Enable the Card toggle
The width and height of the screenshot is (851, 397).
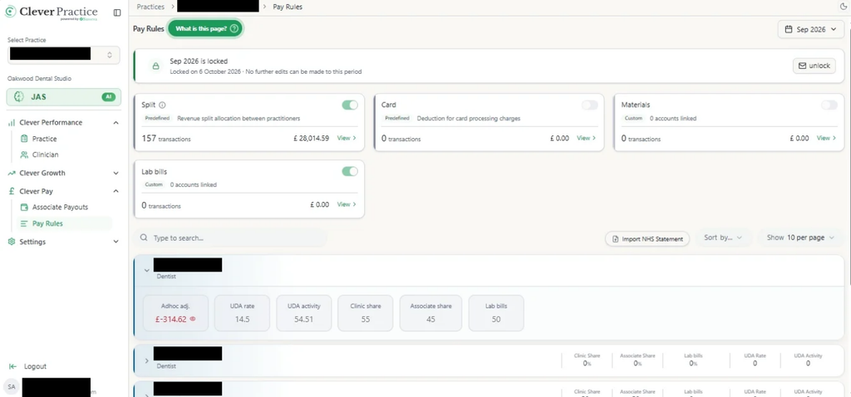(x=589, y=105)
